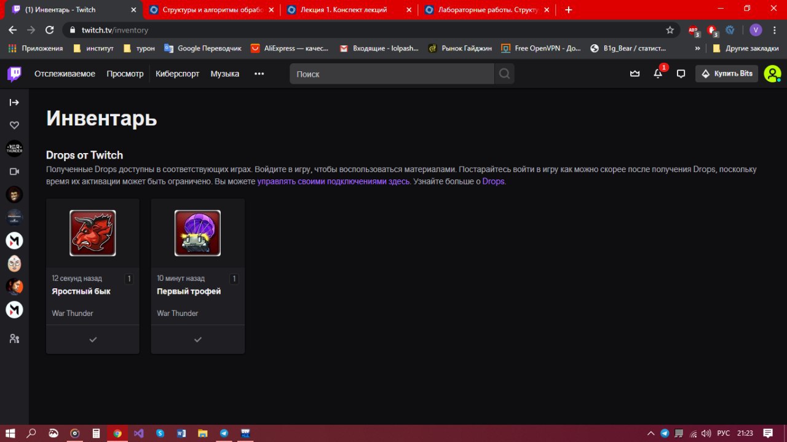
Task: Open турон bookmark folder
Action: pos(139,48)
